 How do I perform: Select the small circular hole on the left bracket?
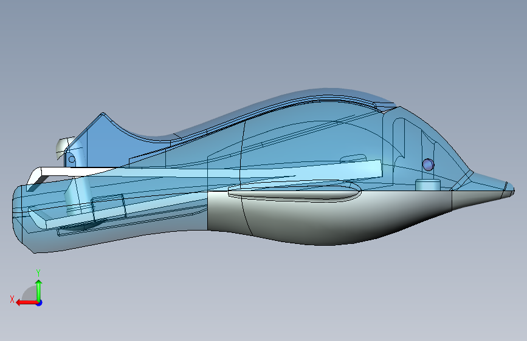pyautogui.click(x=72, y=160)
